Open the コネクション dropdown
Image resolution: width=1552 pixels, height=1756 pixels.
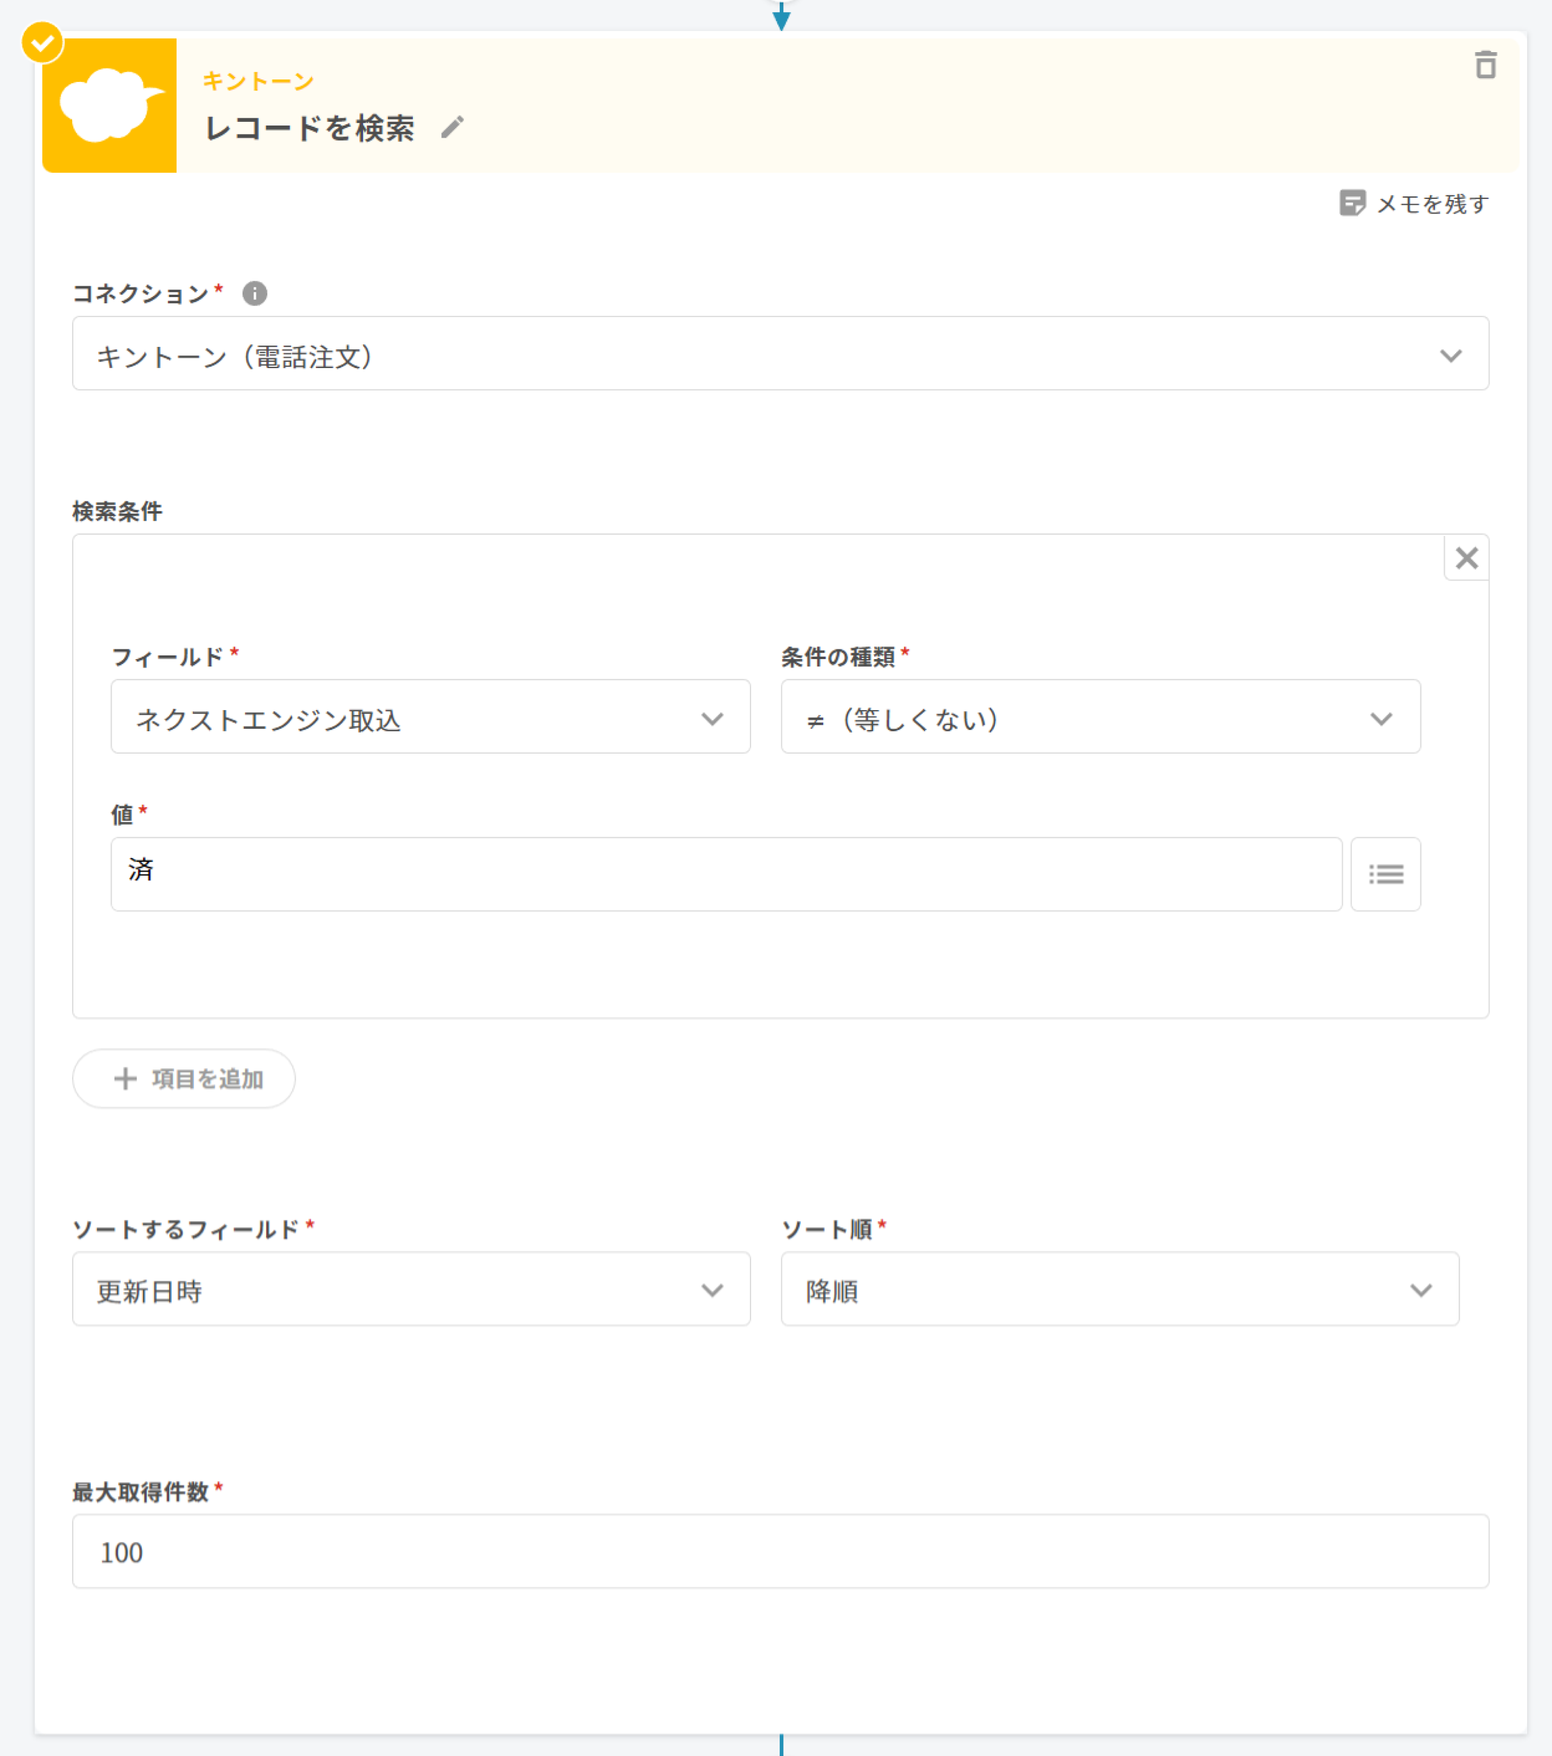(x=780, y=354)
